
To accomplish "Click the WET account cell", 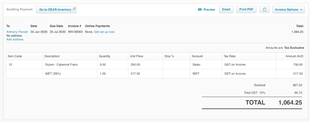I will pyautogui.click(x=206, y=74).
